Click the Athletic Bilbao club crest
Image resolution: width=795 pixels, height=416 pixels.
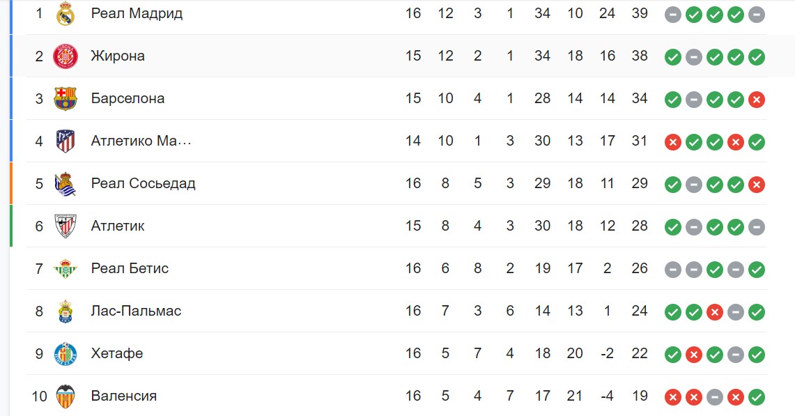pyautogui.click(x=65, y=226)
